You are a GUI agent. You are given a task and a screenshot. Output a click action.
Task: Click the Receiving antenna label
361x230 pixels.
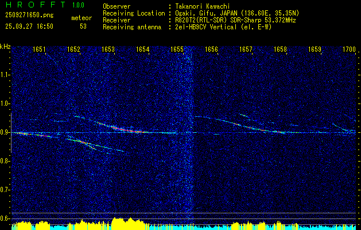click(132, 27)
